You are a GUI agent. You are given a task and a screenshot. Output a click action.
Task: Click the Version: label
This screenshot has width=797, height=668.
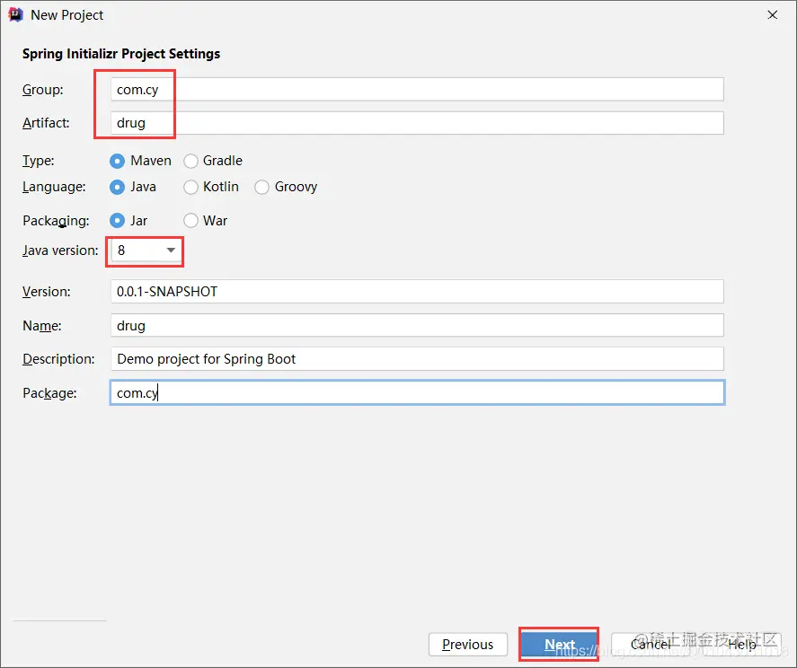click(x=46, y=292)
